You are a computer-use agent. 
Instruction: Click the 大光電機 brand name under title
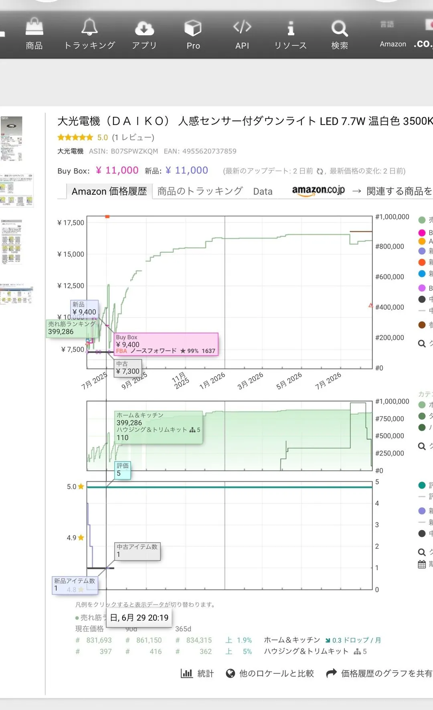point(70,151)
